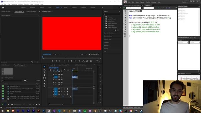Open engine dropdown in ExtendScript toolbar
The height and width of the screenshot is (113, 201).
[149, 8]
